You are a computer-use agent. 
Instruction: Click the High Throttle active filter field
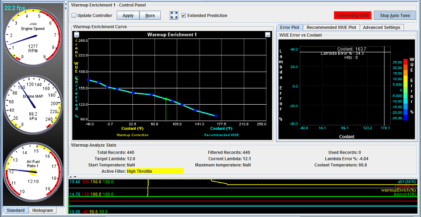click(155, 171)
